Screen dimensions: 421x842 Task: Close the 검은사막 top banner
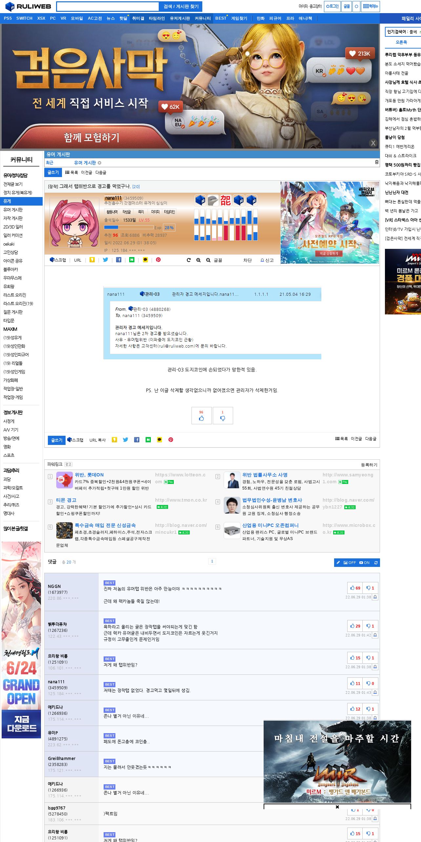pos(373,143)
